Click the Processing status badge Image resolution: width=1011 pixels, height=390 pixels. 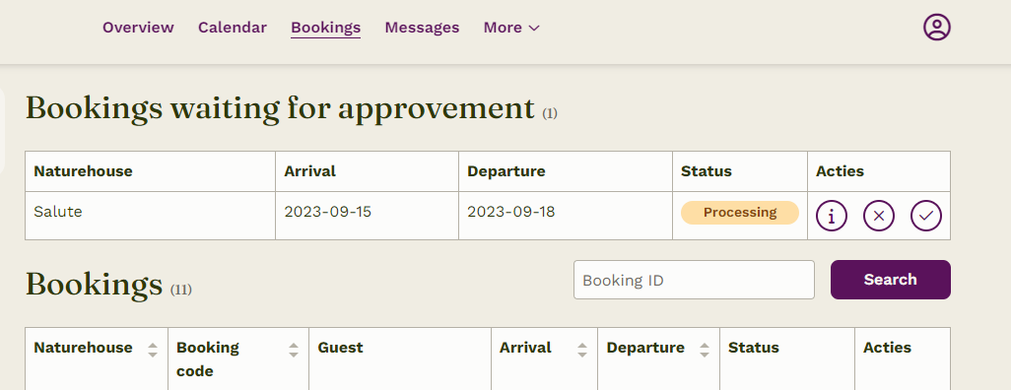(x=740, y=212)
